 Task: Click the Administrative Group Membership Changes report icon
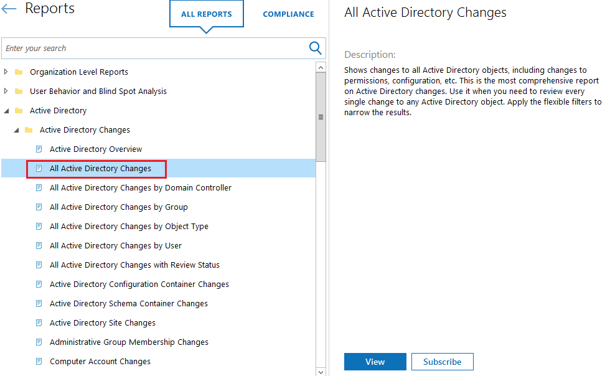click(39, 342)
